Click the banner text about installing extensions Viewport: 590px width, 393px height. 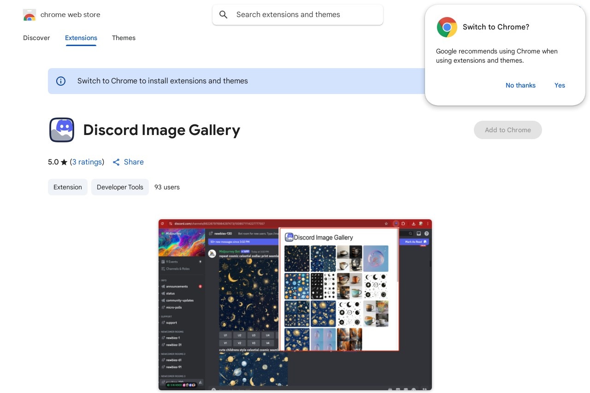[x=163, y=81]
